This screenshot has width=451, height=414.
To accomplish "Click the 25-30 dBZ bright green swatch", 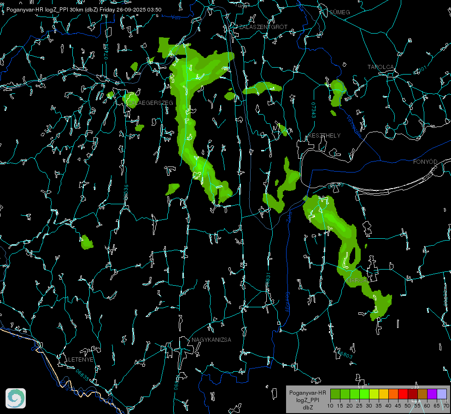I will pos(364,394).
